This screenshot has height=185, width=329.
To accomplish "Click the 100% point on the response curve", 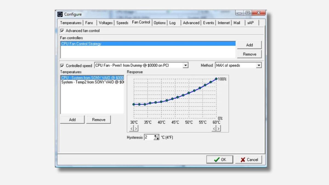I will point(216,79).
